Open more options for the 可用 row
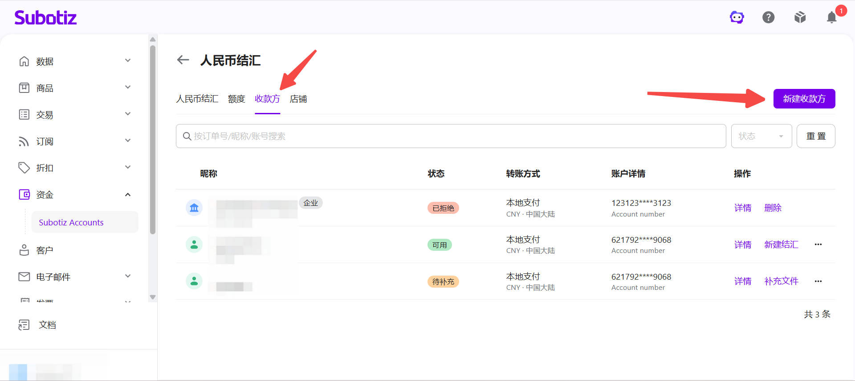This screenshot has height=381, width=855. click(x=818, y=245)
